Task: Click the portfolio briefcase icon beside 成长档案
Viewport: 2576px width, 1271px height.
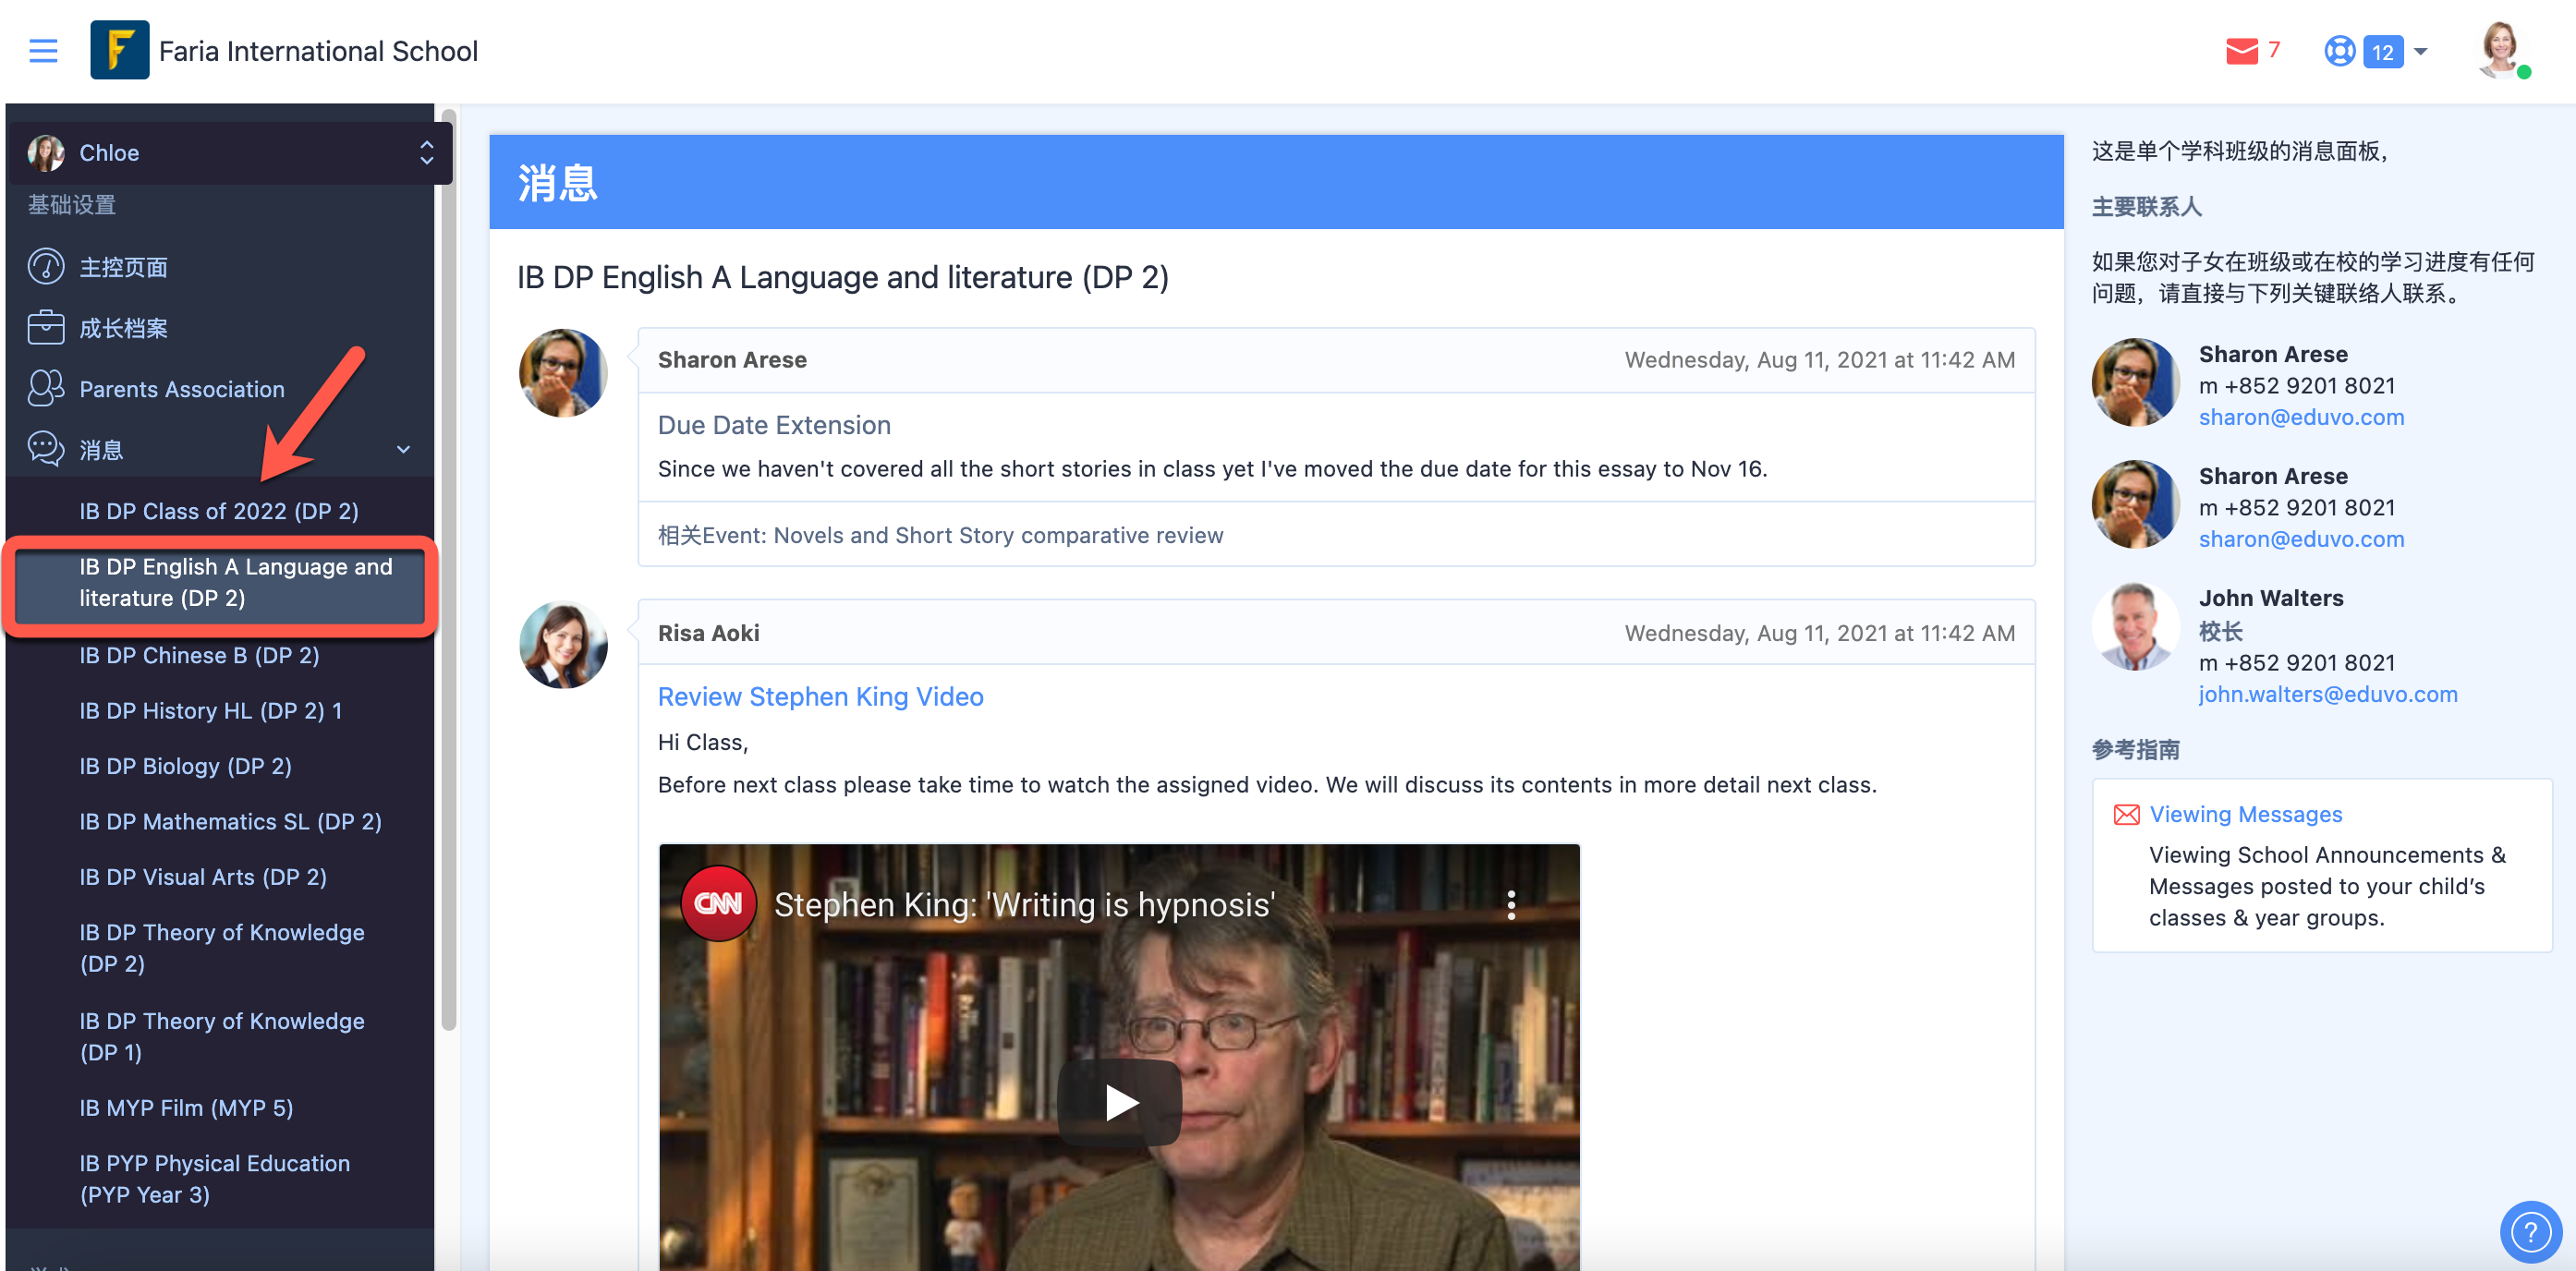Action: pyautogui.click(x=46, y=327)
